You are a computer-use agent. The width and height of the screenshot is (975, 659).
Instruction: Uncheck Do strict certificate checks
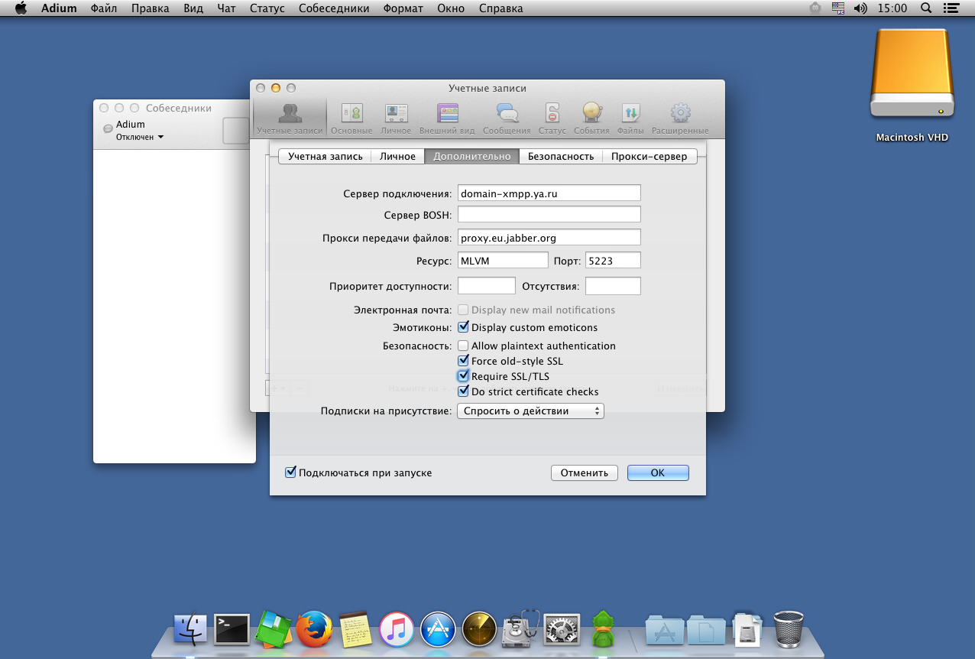pyautogui.click(x=463, y=391)
